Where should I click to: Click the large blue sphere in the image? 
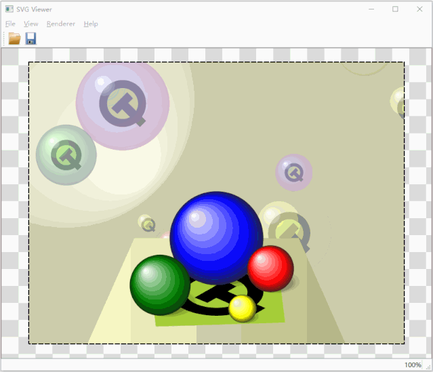click(x=217, y=238)
